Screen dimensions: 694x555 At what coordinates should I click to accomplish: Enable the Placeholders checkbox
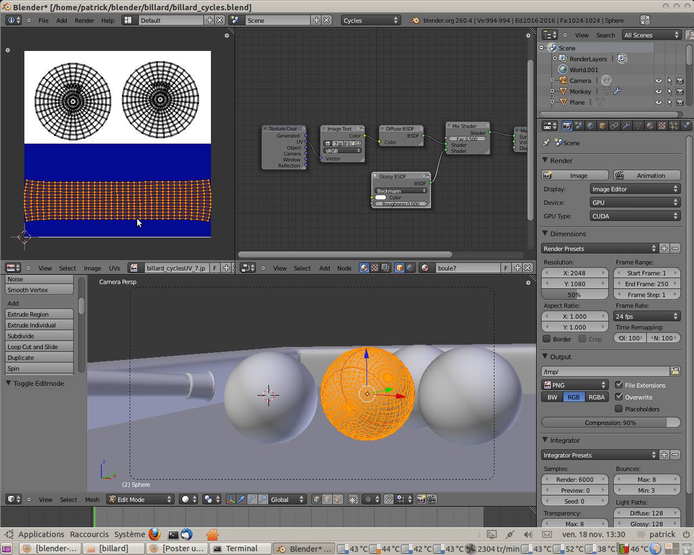click(x=619, y=409)
